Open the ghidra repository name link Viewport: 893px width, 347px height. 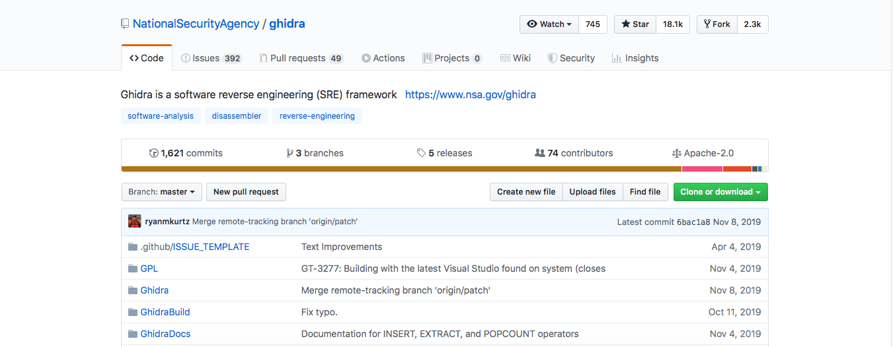coord(287,24)
